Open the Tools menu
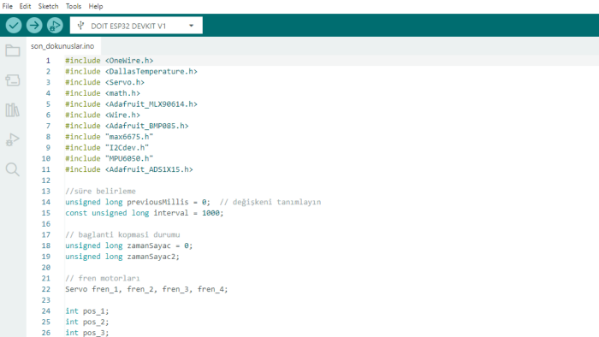The height and width of the screenshot is (337, 599). (x=74, y=6)
